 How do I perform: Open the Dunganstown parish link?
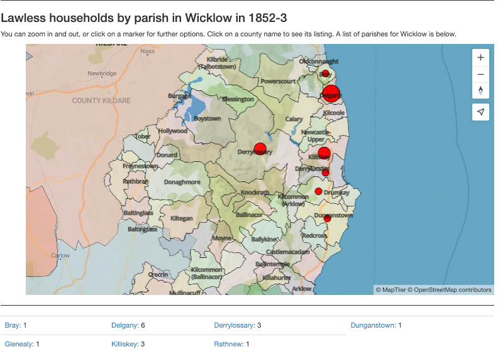pyautogui.click(x=373, y=325)
